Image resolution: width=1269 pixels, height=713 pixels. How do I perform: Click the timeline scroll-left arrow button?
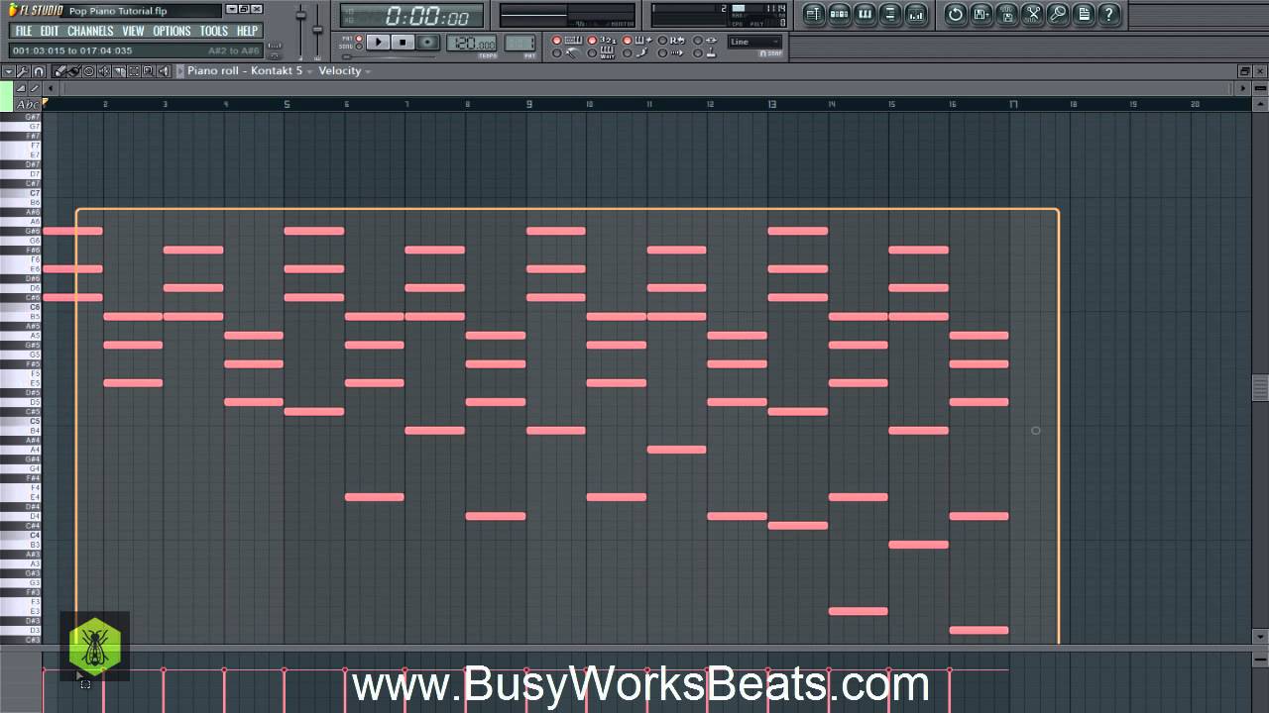(51, 88)
